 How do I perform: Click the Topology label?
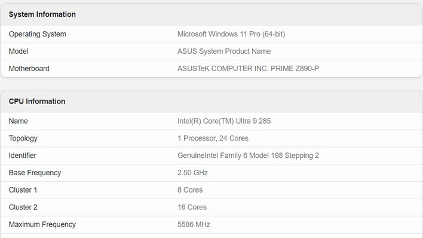pyautogui.click(x=23, y=138)
